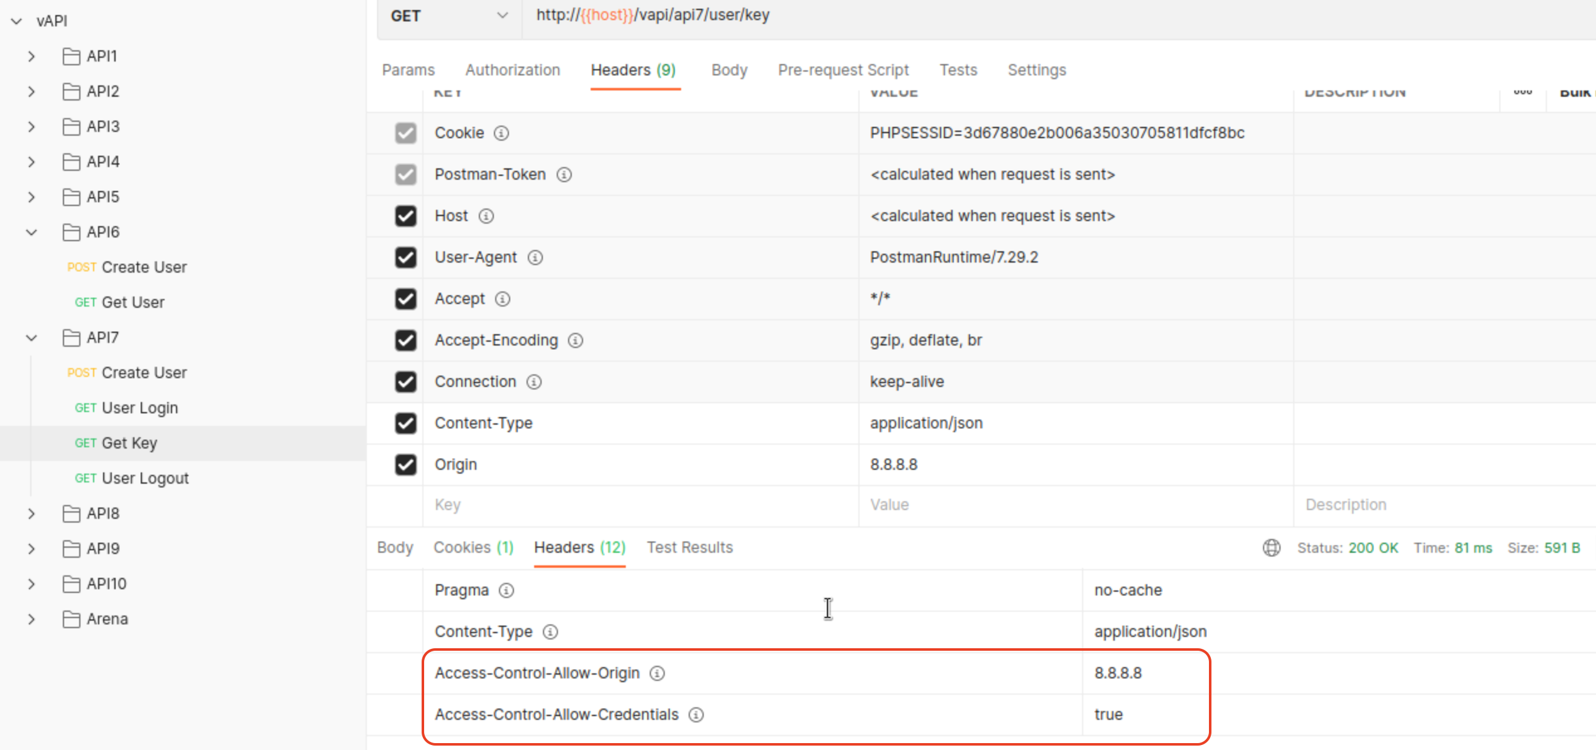Click the info icon beside Accept-Encoding
This screenshot has height=750, width=1596.
tap(575, 340)
